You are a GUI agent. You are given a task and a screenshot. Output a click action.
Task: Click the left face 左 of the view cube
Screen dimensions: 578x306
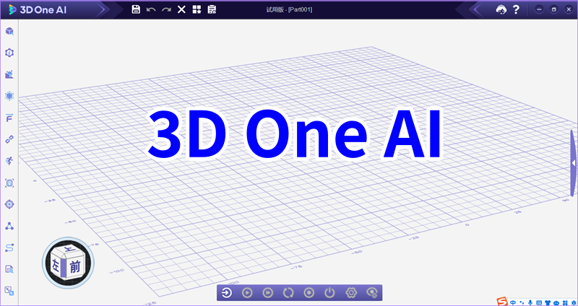coord(56,264)
